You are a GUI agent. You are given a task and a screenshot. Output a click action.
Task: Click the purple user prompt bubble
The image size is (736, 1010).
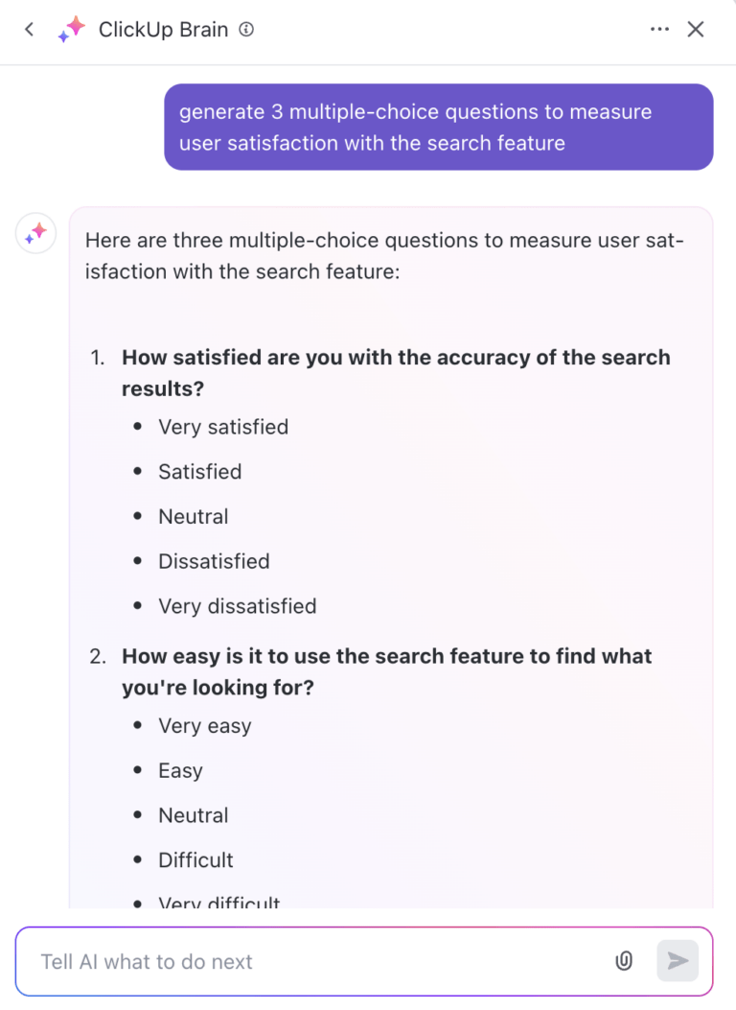click(438, 128)
